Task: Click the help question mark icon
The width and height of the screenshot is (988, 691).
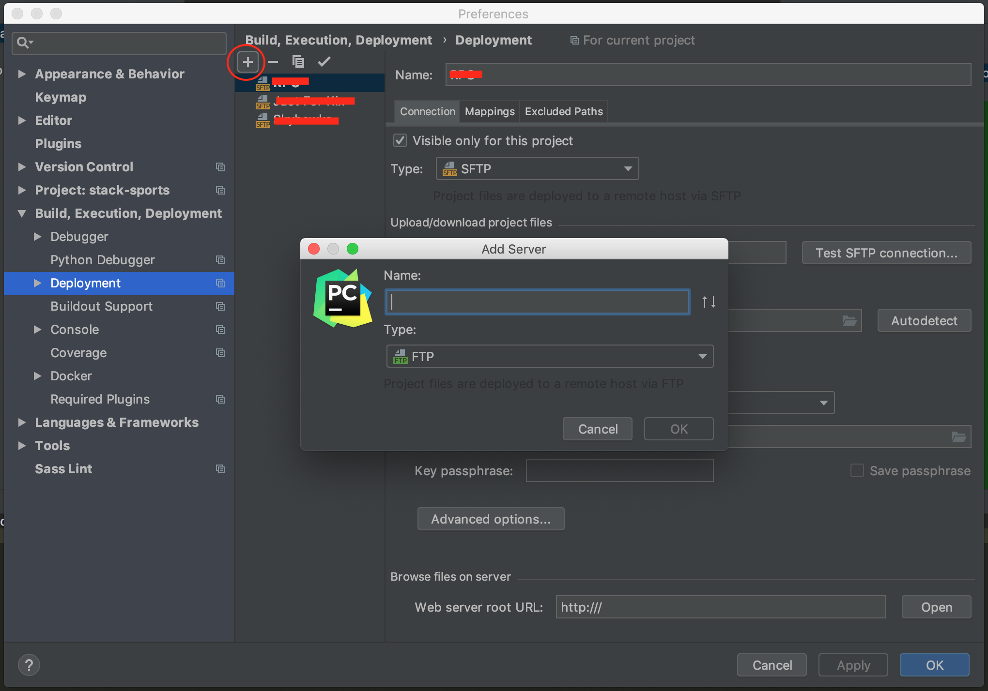Action: pos(29,665)
